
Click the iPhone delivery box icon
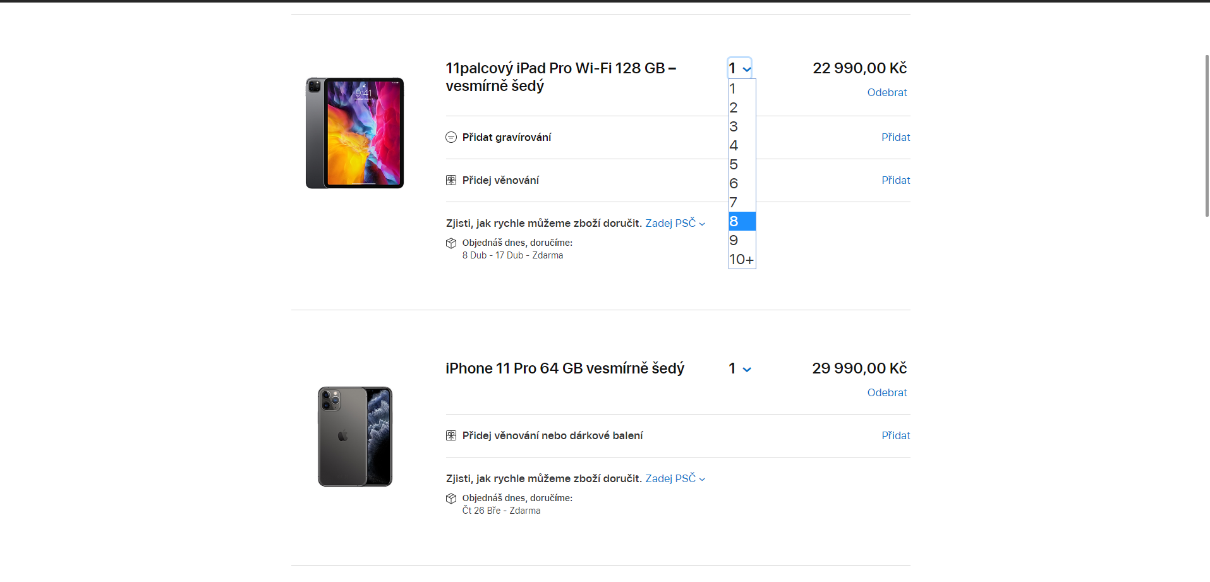tap(451, 499)
